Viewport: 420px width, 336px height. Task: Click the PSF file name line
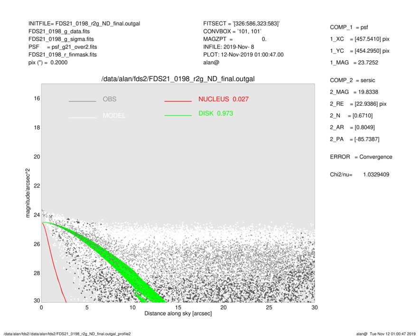[63, 47]
